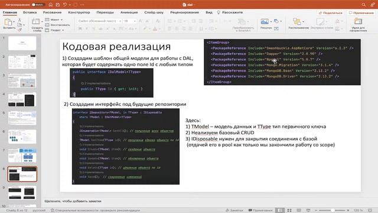Click the Undo arrow icon

pyautogui.click(x=64, y=5)
